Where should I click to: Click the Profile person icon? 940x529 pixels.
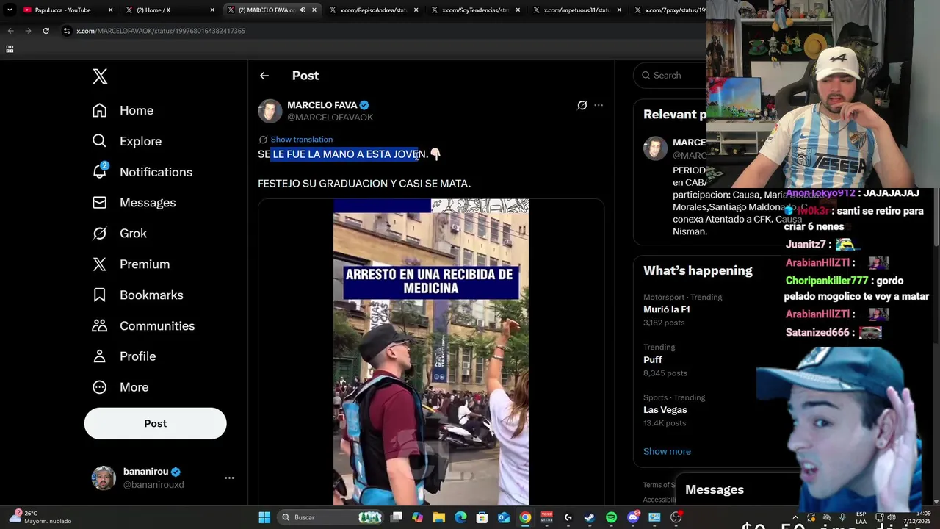point(100,356)
